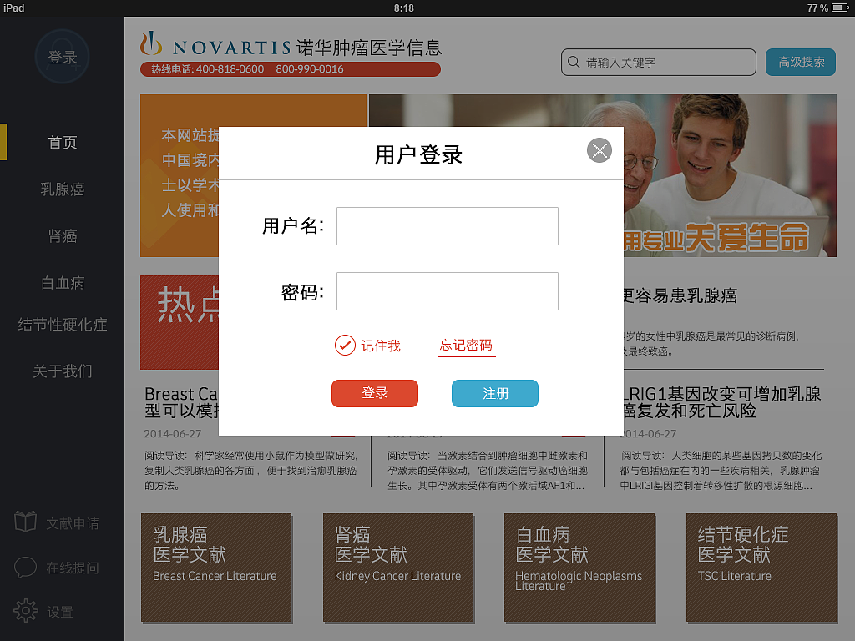Open the 肾癌医学文献 literature tile
The image size is (855, 641).
tap(398, 568)
